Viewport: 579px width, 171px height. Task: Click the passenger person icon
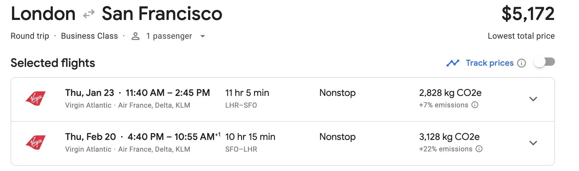(135, 36)
